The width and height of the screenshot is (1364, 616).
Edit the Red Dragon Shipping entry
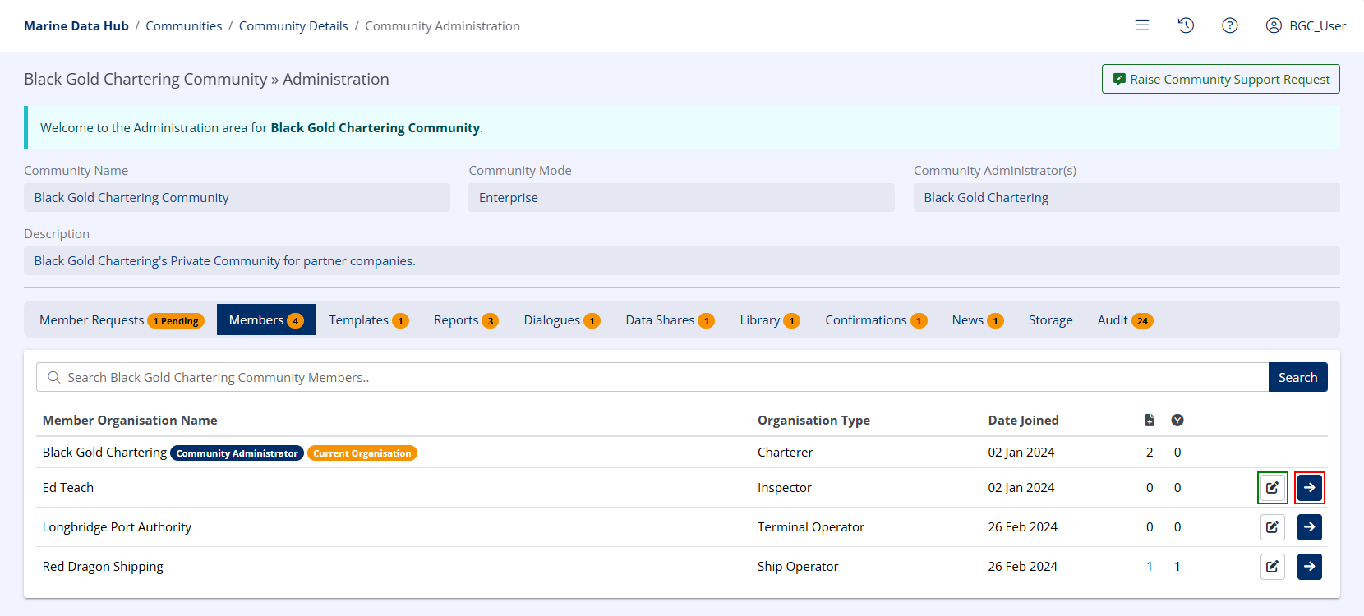(1272, 567)
